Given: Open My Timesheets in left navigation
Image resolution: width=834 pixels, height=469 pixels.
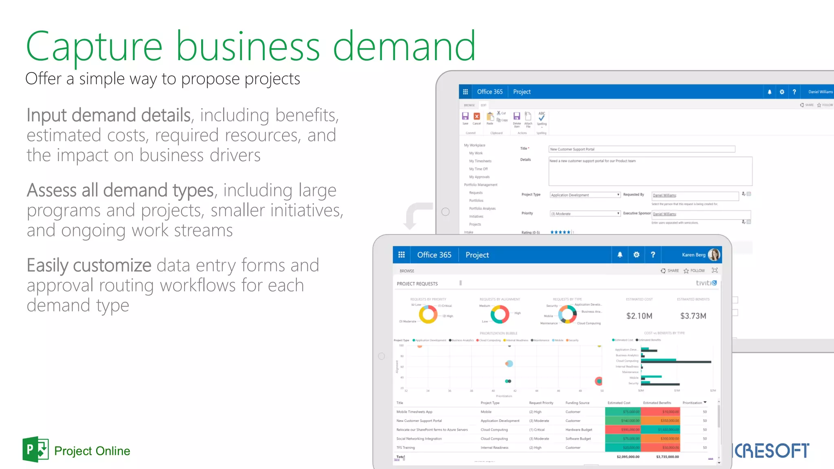Looking at the screenshot, I should [480, 161].
